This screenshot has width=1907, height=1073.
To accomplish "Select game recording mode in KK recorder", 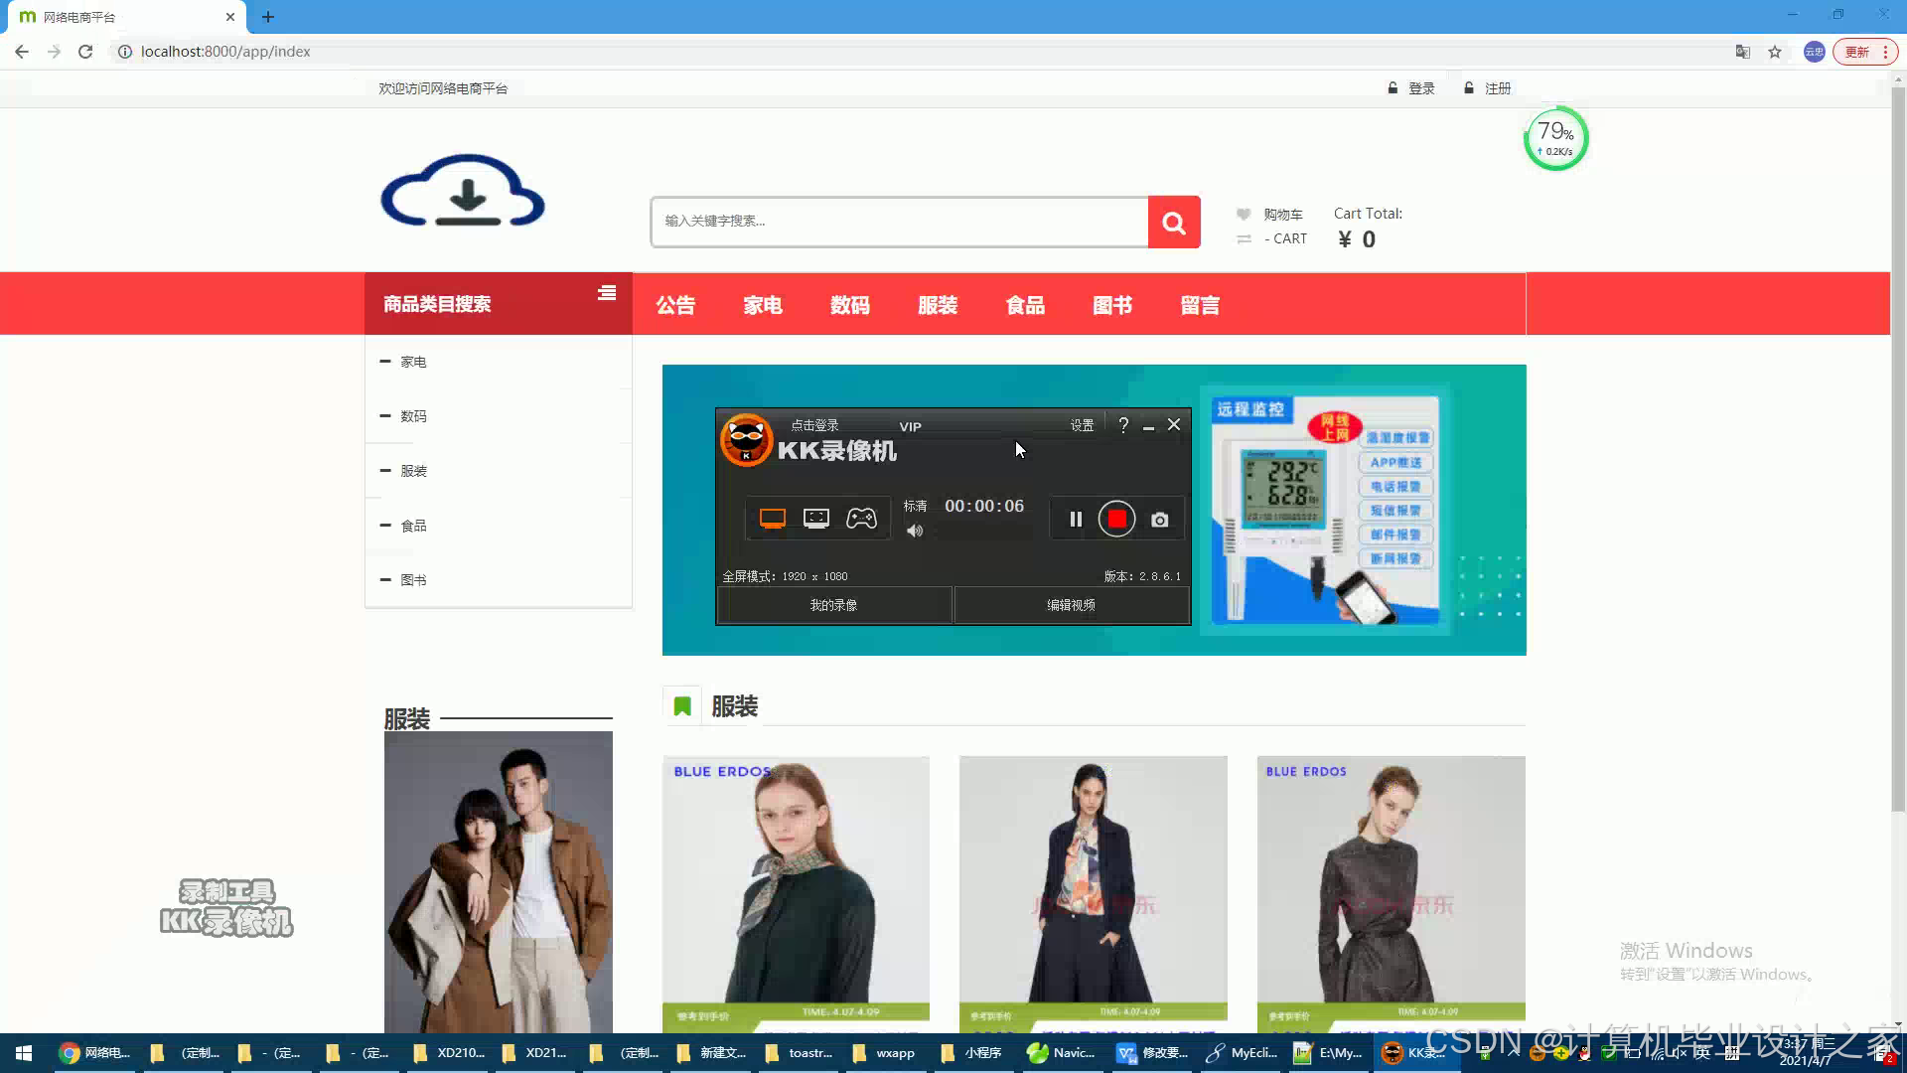I will point(861,519).
